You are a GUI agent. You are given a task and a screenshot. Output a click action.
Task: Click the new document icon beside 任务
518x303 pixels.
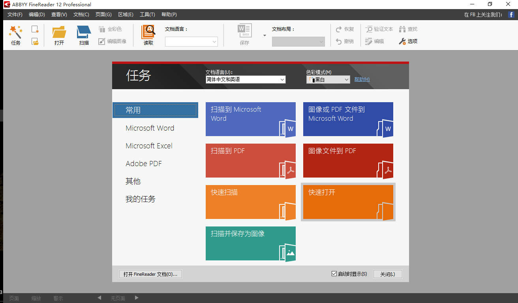click(x=35, y=29)
